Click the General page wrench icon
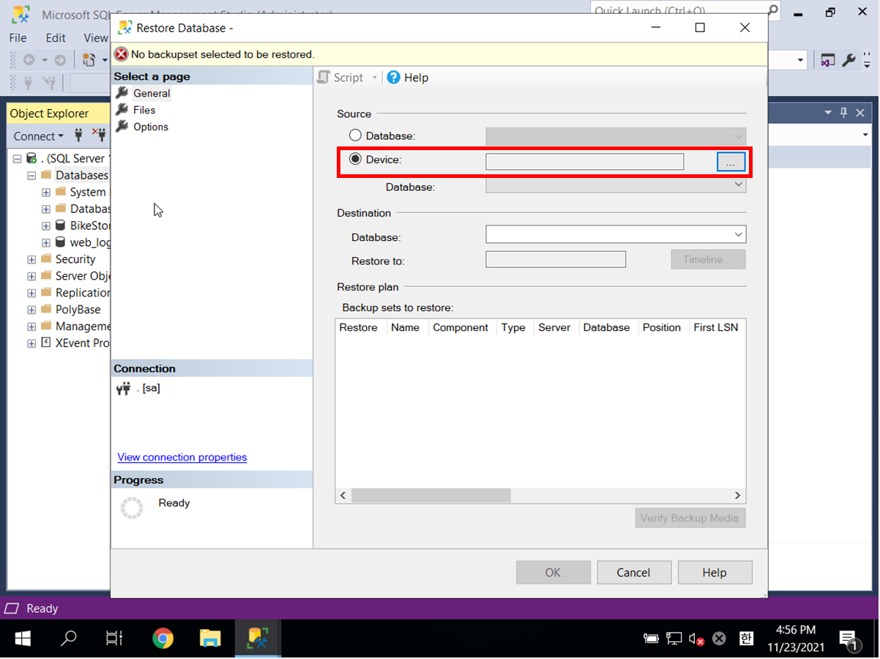This screenshot has height=659, width=880. click(122, 93)
